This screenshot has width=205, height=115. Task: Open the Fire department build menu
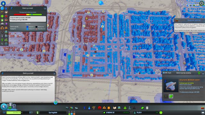104,108
